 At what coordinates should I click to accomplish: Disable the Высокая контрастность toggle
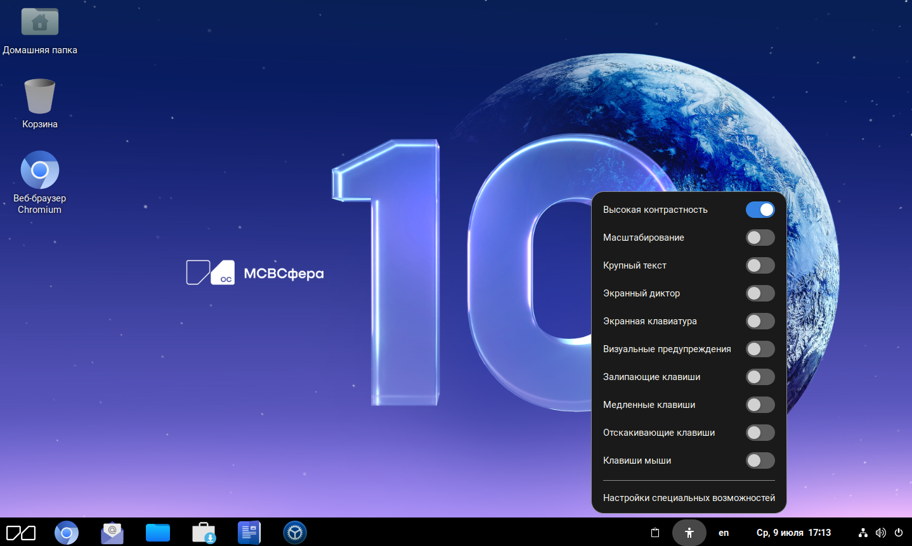pyautogui.click(x=760, y=210)
